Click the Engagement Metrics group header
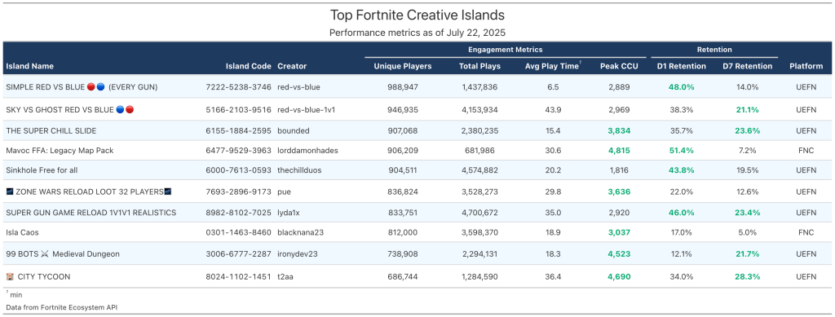 click(506, 50)
